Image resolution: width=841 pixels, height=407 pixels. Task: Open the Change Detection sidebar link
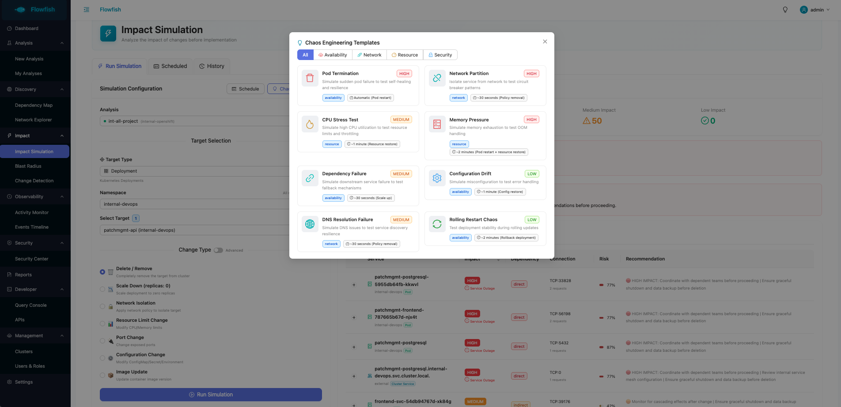tap(34, 181)
